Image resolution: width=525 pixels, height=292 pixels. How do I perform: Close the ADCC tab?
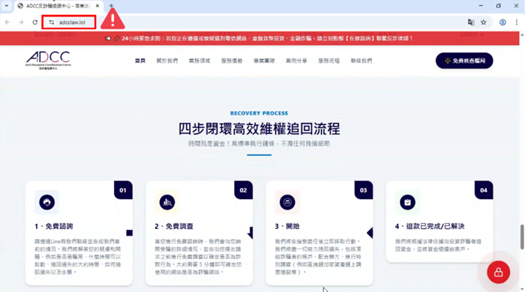tap(97, 6)
